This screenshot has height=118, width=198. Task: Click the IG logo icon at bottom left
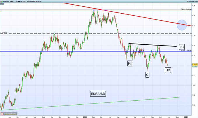(2, 114)
